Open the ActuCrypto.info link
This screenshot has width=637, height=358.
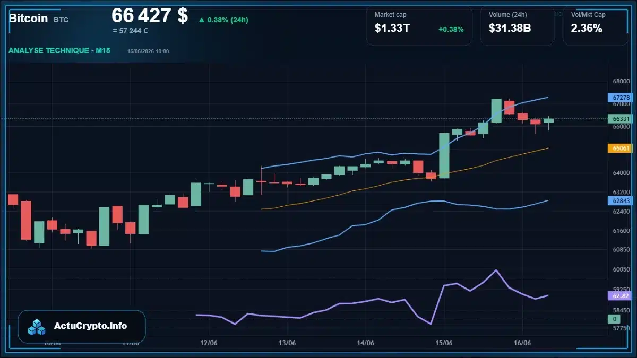pos(91,326)
